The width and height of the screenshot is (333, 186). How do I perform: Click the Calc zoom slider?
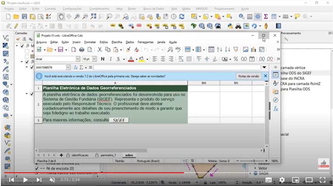[252, 161]
